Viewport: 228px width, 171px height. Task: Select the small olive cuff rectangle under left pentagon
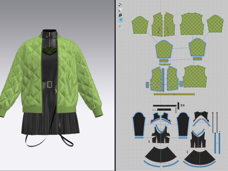[x=164, y=61]
